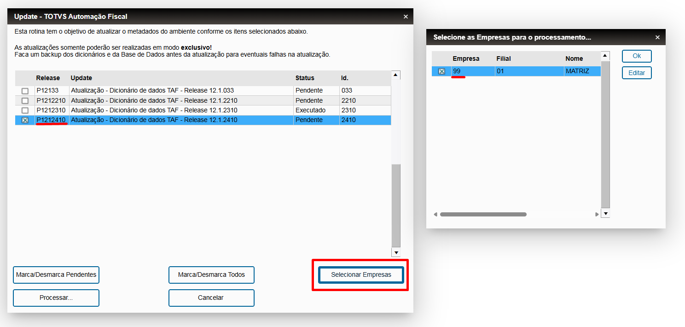Close the Update - TOTVS Automação Fiscal window

coord(406,17)
